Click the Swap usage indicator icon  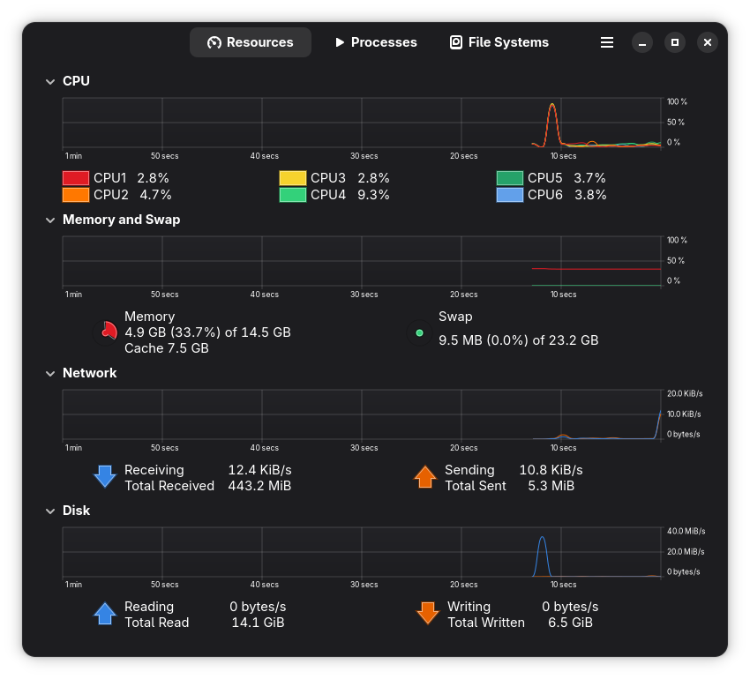point(419,332)
